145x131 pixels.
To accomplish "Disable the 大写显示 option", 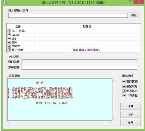I will (x=124, y=91).
